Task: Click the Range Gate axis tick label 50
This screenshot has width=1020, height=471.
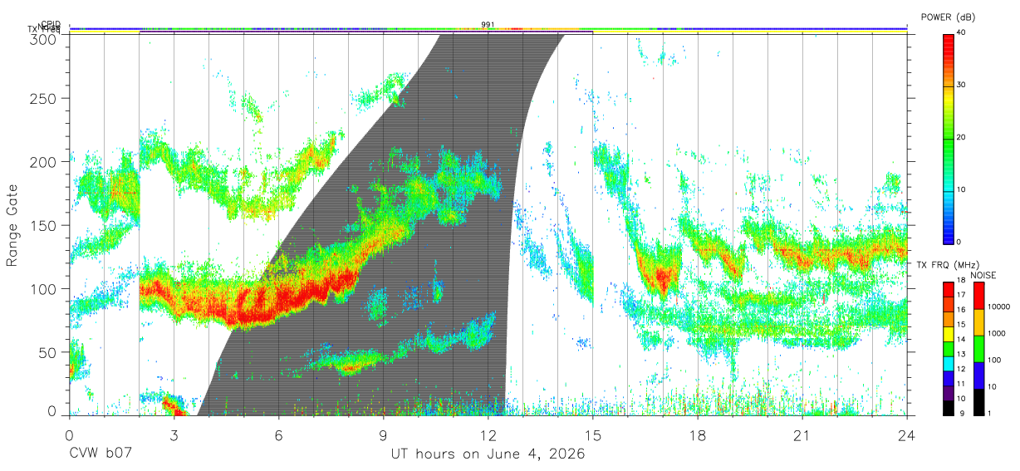Action: coord(47,352)
